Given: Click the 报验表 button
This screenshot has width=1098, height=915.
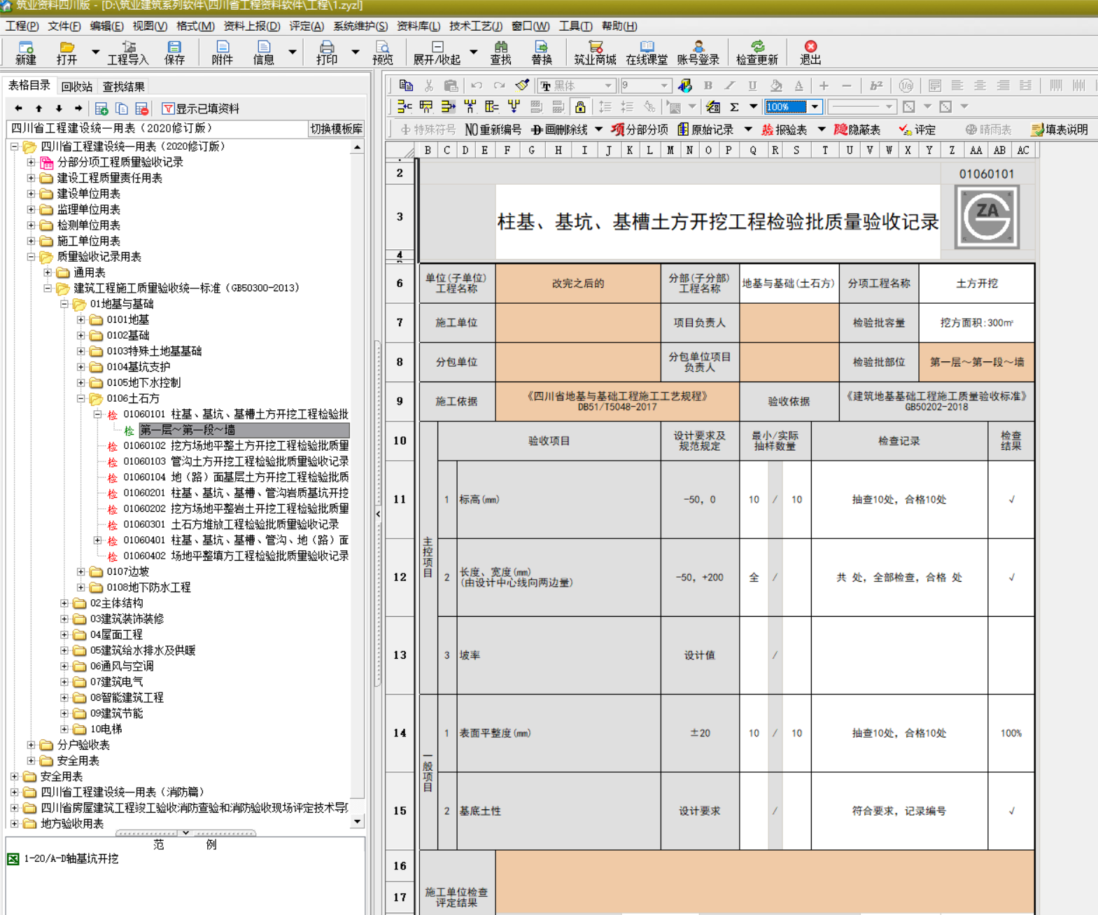Looking at the screenshot, I should (x=784, y=130).
